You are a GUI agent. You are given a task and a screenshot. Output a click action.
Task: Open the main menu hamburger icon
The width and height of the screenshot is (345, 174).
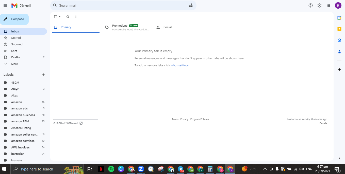(x=5, y=5)
